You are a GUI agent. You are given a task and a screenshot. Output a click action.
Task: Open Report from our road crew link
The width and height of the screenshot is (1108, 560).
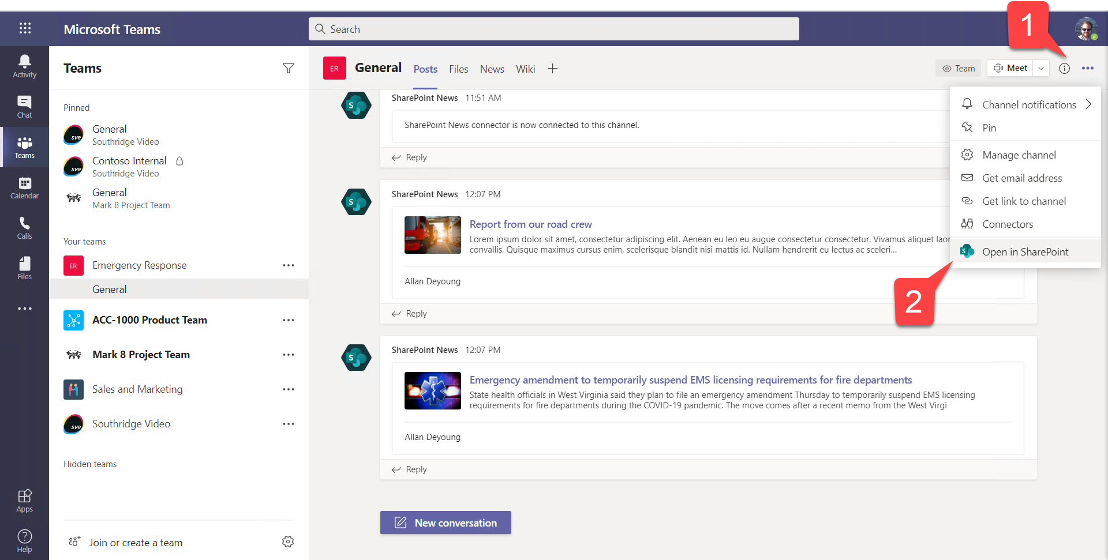click(530, 224)
